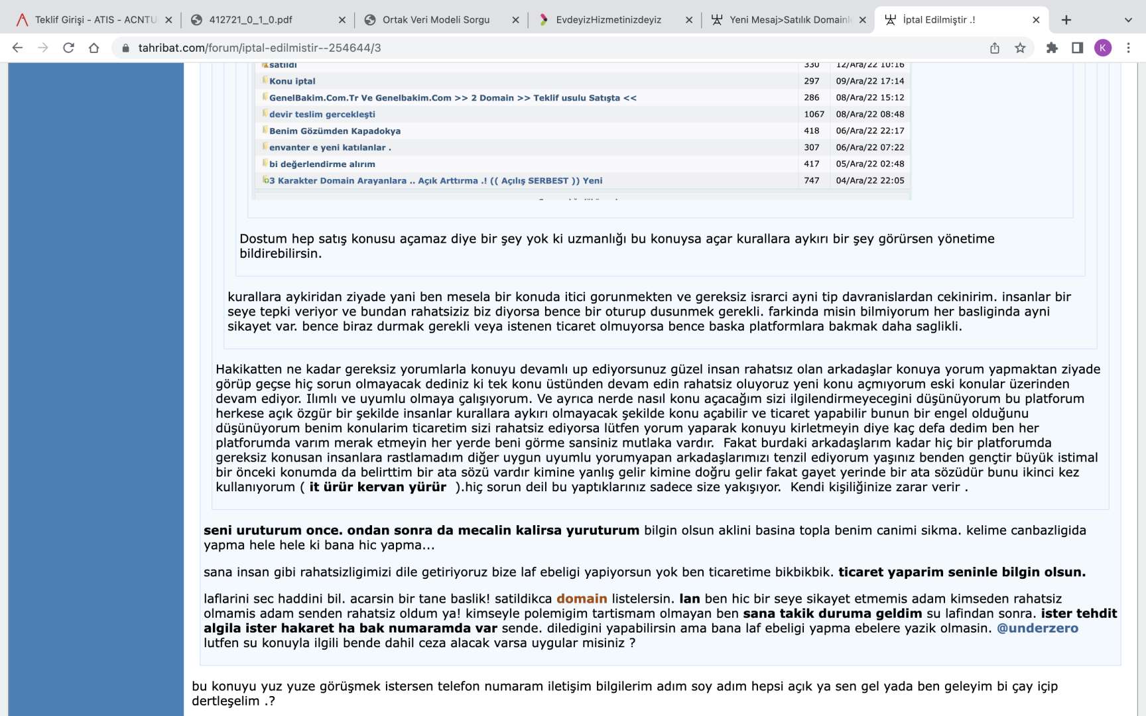Expand the tab search dropdown arrow
Image resolution: width=1146 pixels, height=716 pixels.
1128,20
